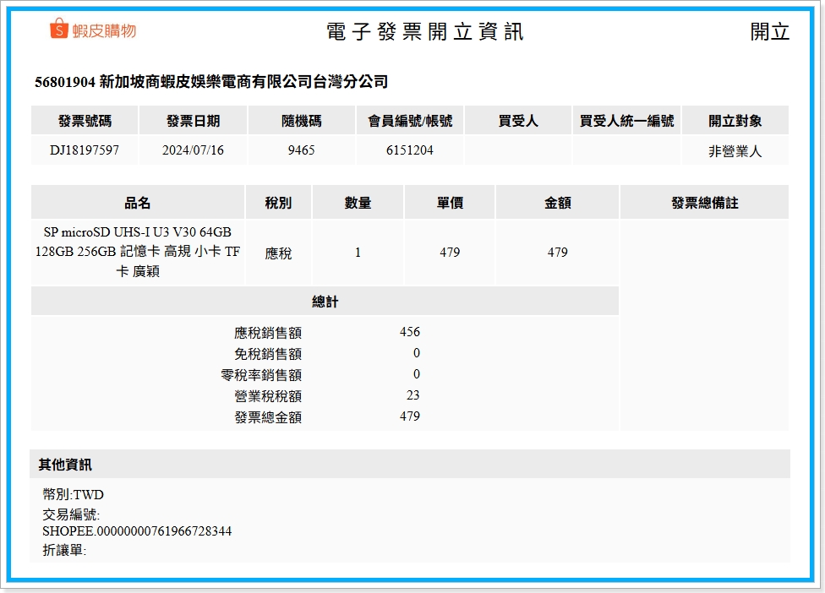
Task: Select transaction ID SHOPEE.00000000761966728344
Action: coord(137,531)
